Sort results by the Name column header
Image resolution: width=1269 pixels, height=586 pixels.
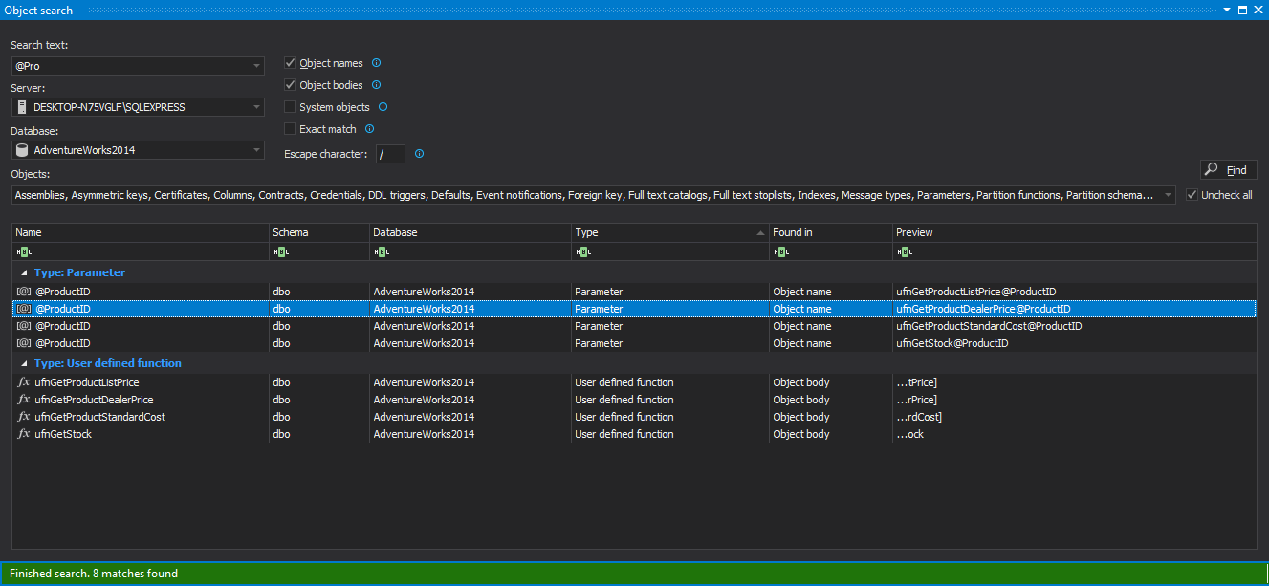point(96,232)
